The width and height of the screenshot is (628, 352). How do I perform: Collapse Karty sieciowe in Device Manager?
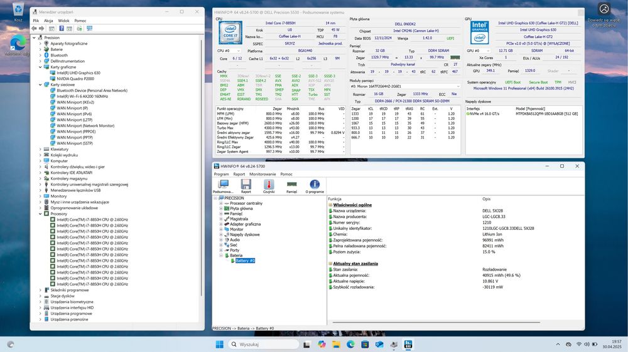tap(40, 85)
